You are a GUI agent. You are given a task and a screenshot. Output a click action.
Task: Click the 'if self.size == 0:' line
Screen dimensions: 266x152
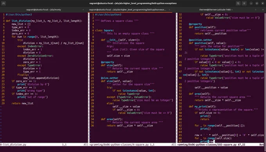207,113
